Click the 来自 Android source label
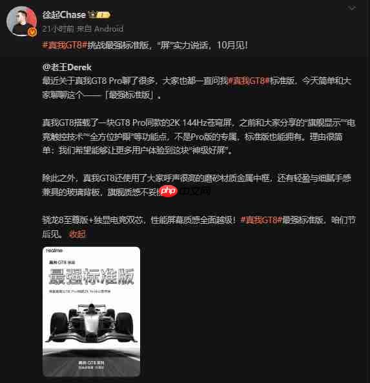 tap(100, 29)
